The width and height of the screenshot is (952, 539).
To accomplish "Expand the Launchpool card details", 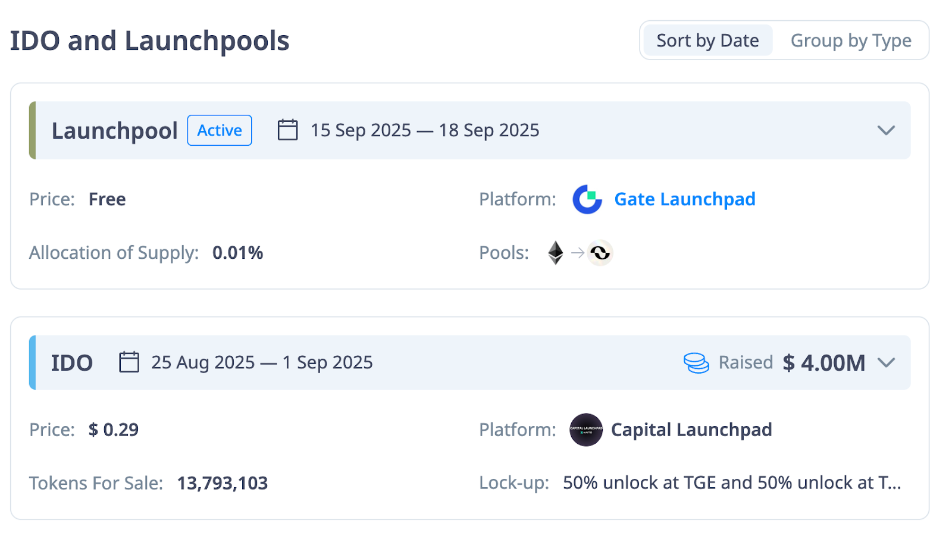I will coord(886,130).
